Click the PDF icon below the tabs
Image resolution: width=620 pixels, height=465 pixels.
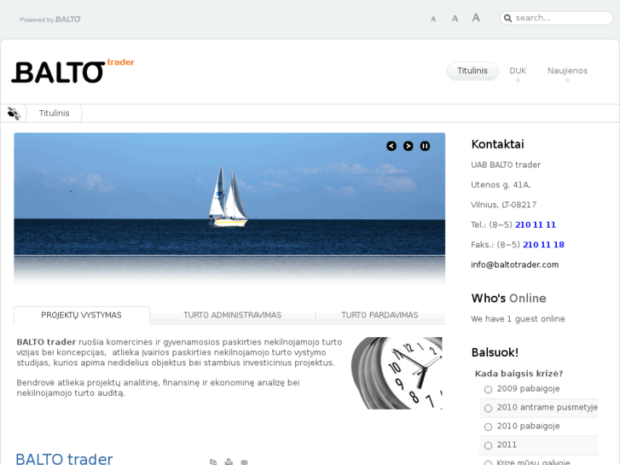tap(213, 462)
